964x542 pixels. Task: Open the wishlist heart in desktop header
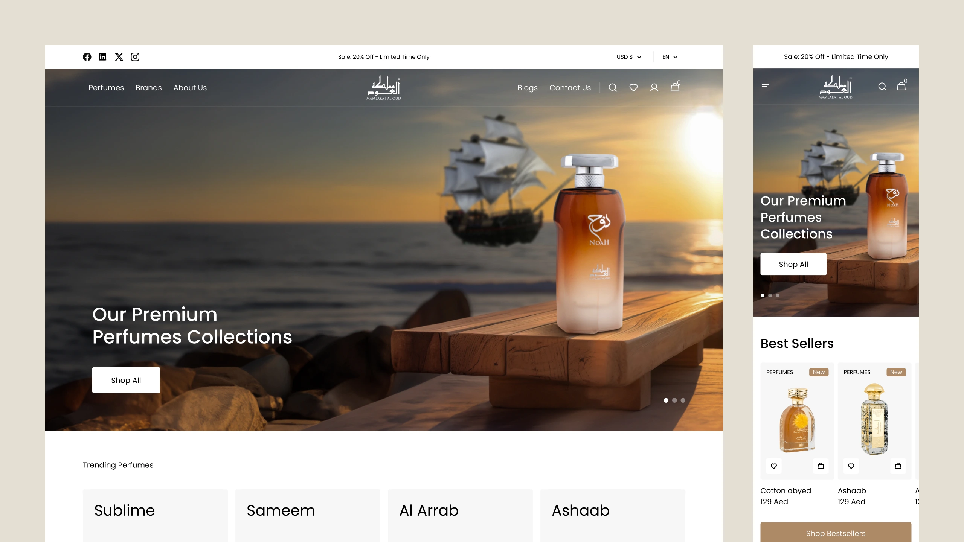coord(633,88)
